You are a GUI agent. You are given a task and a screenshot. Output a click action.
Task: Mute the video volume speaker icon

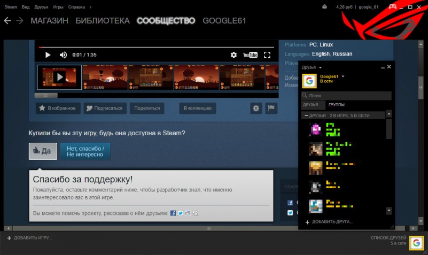[63, 55]
